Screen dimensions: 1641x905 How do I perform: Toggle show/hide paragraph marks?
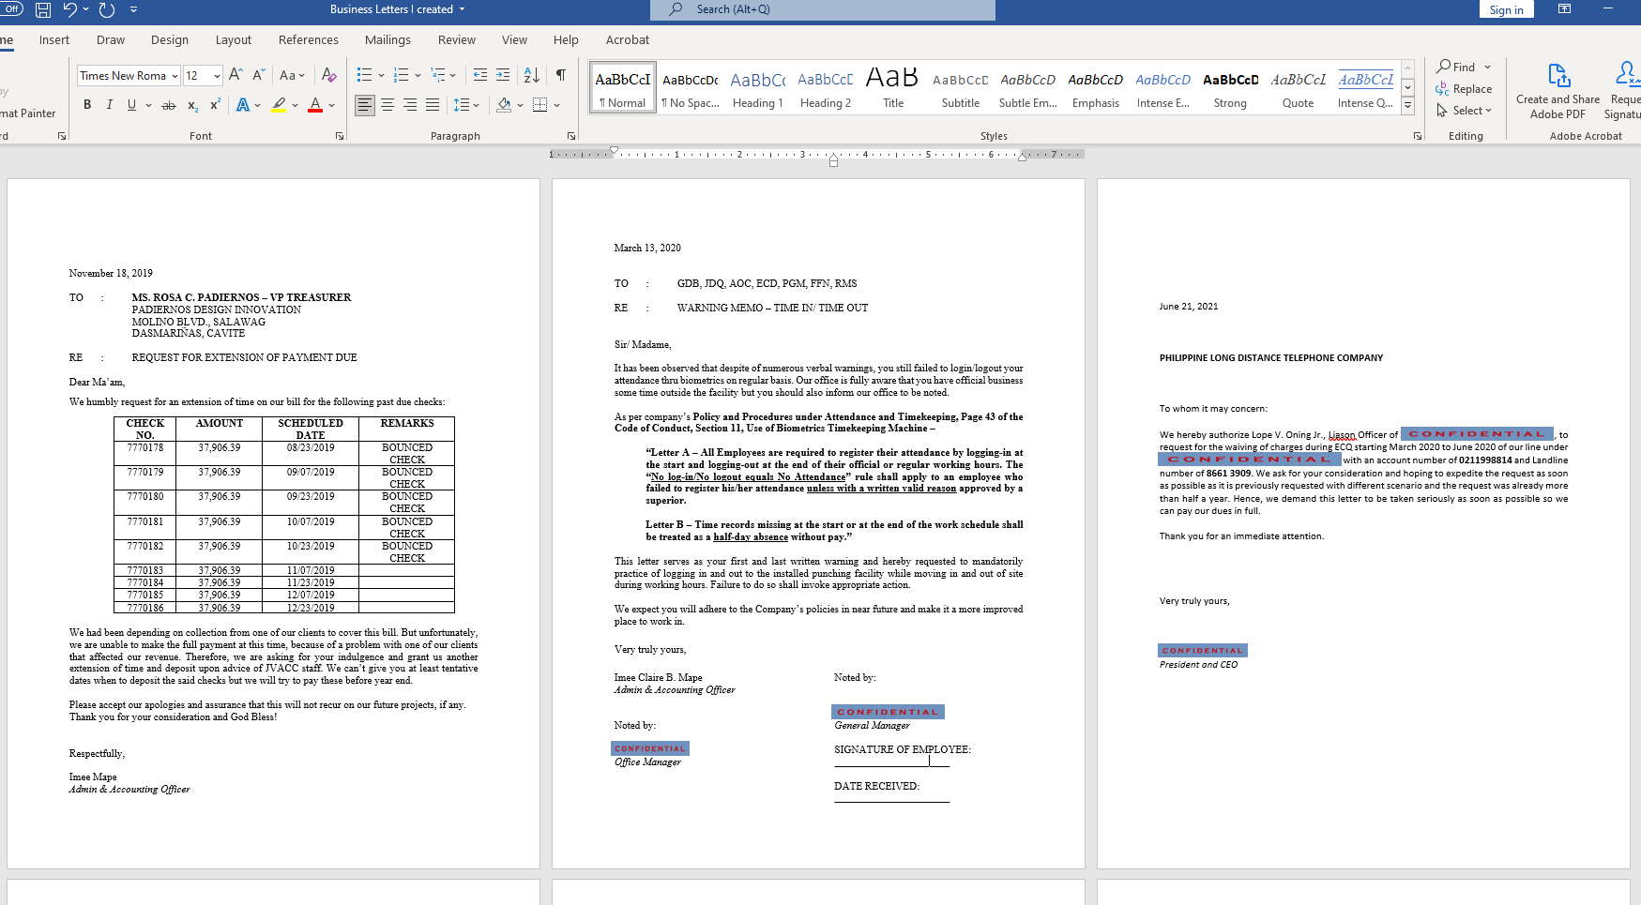561,75
